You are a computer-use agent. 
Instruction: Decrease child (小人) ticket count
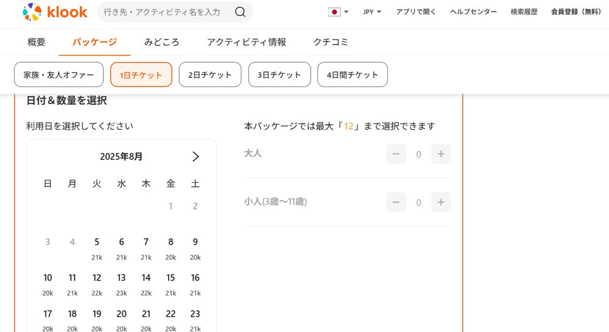pos(396,202)
